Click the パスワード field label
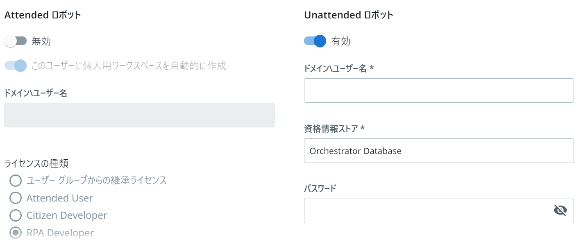 click(x=320, y=188)
